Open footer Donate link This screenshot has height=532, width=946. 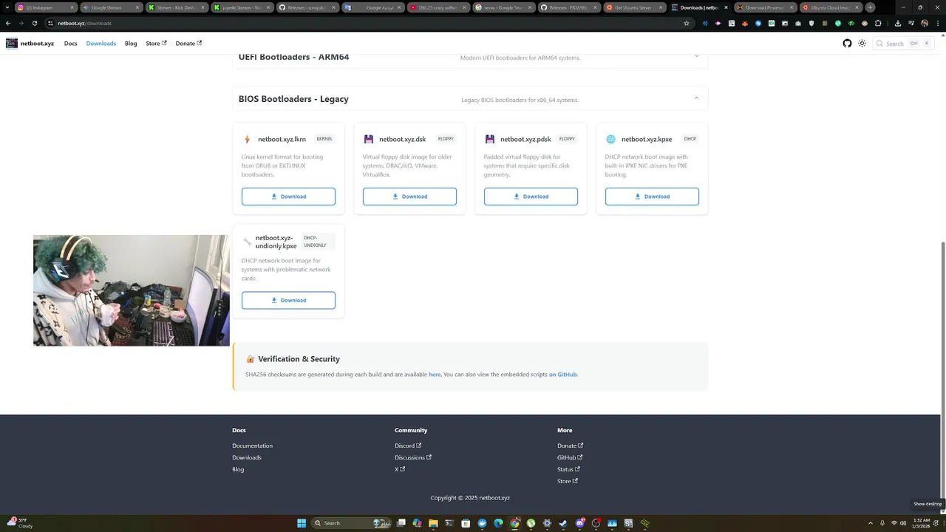tap(570, 446)
